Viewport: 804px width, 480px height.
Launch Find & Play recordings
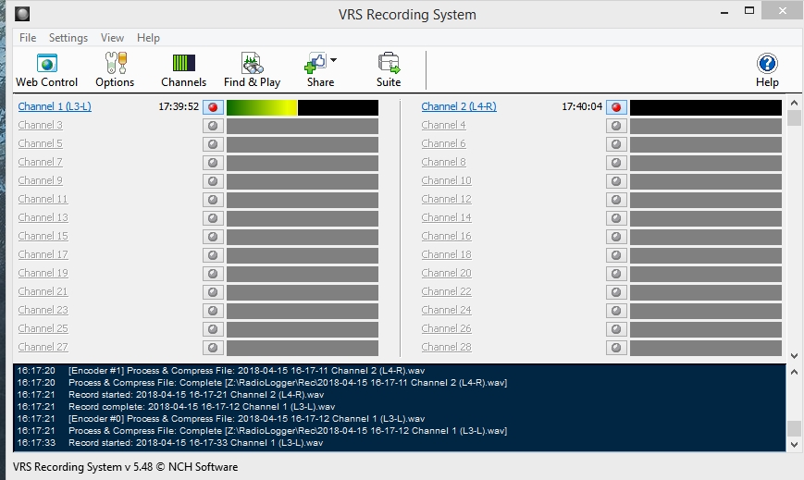[x=252, y=70]
